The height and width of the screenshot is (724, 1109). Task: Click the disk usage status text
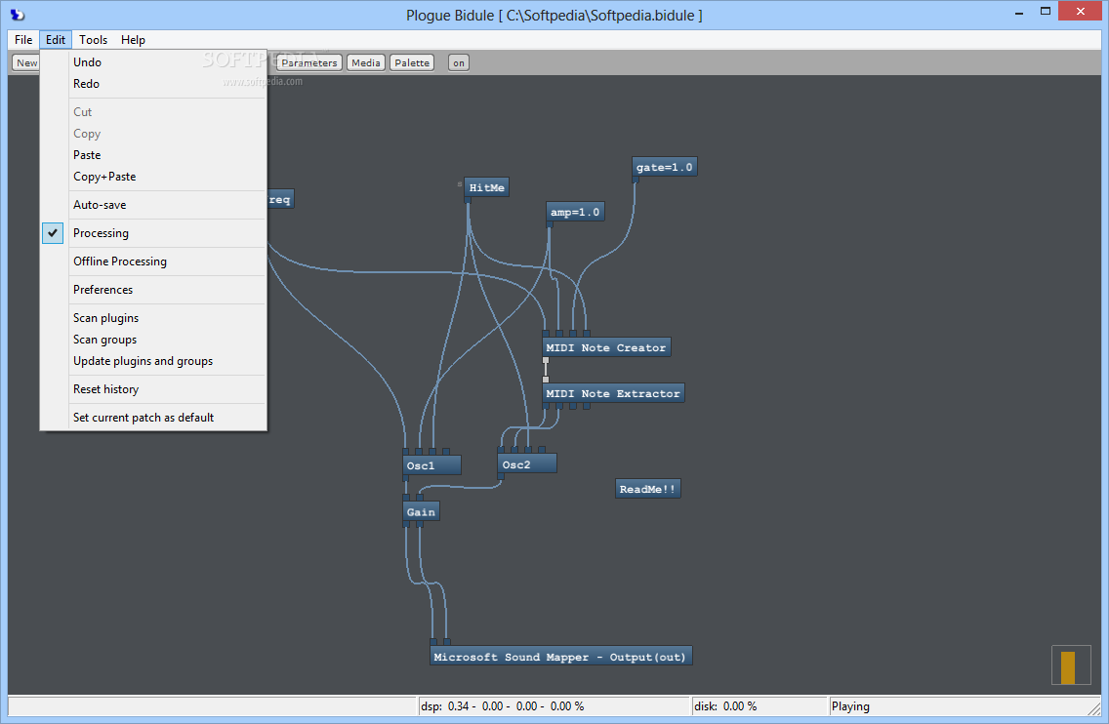tap(725, 706)
